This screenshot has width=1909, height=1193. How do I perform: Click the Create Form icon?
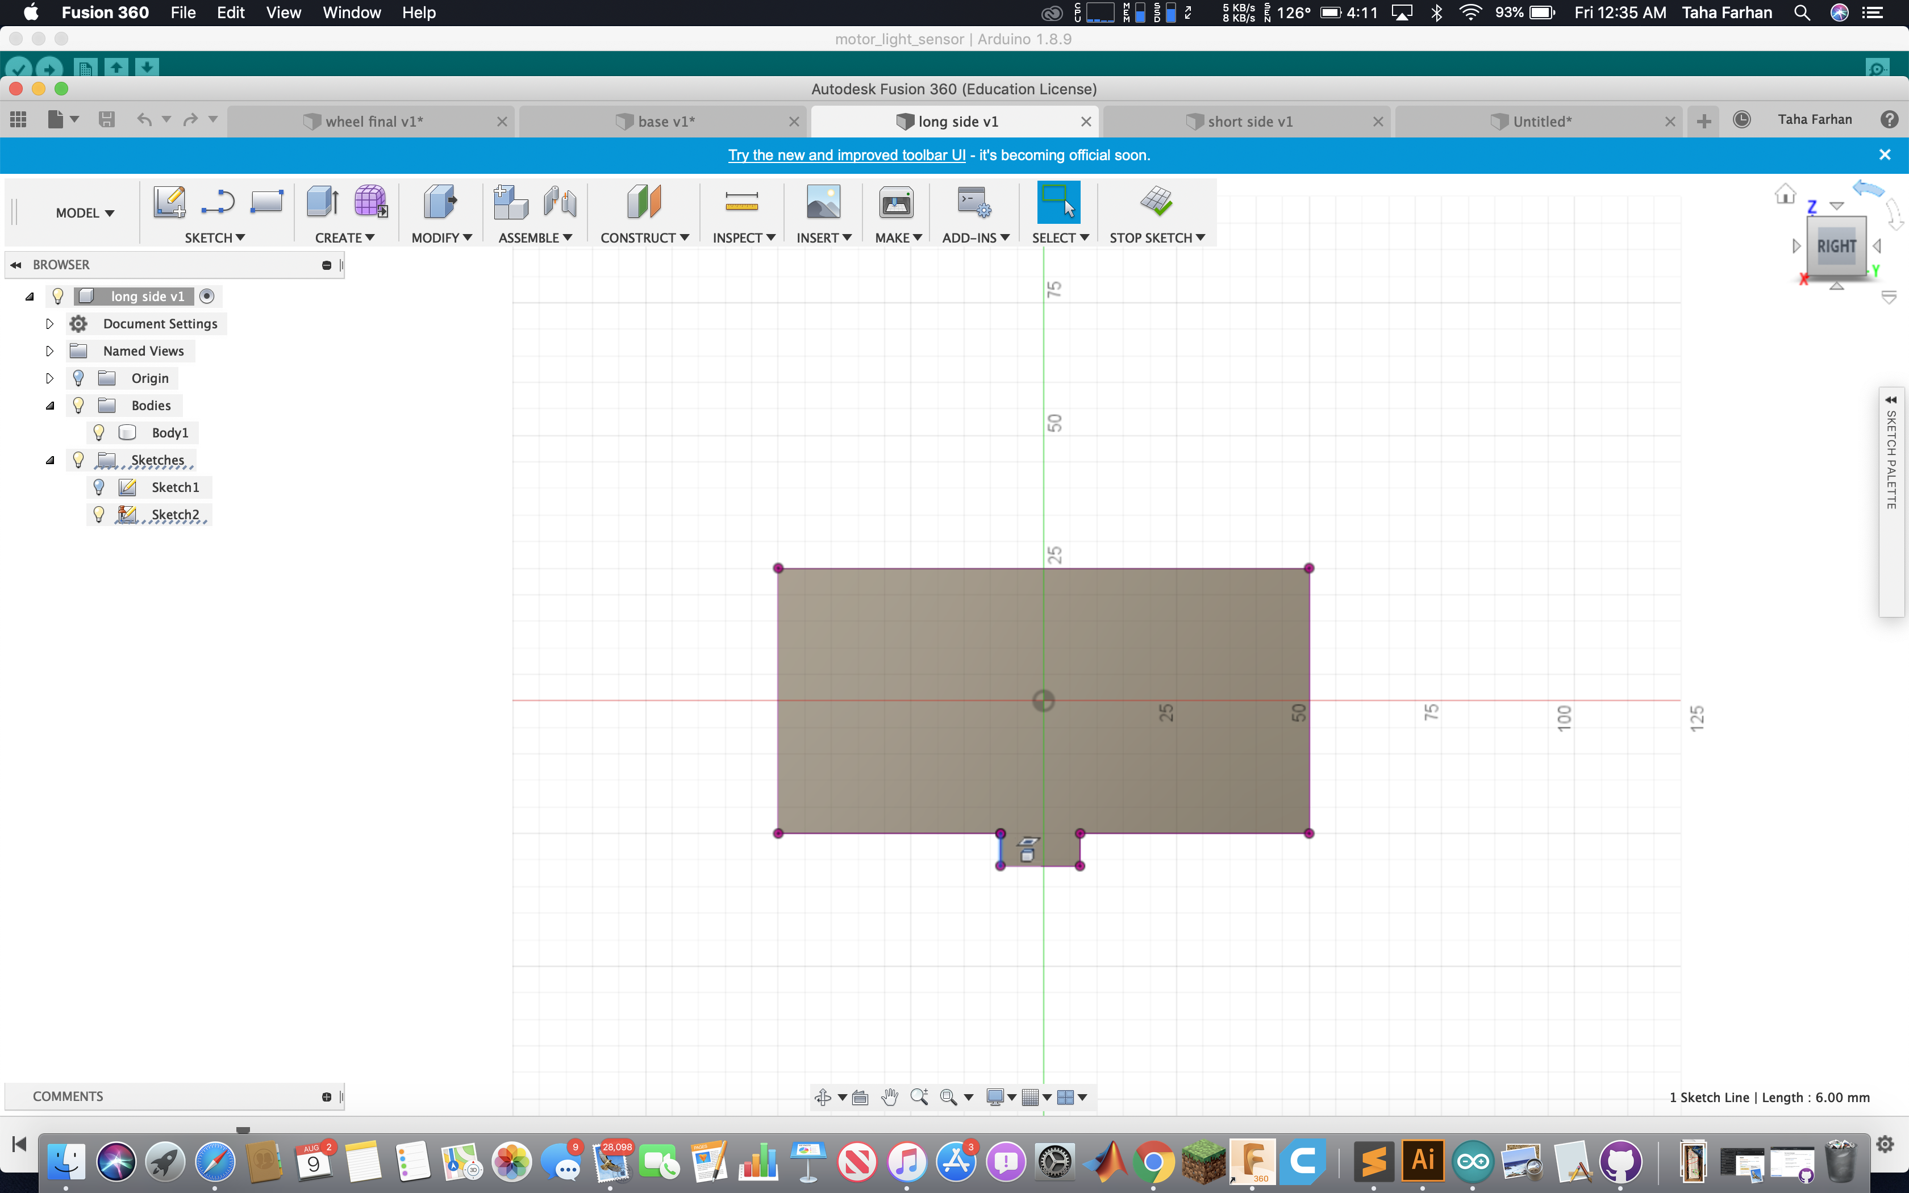[x=371, y=202]
